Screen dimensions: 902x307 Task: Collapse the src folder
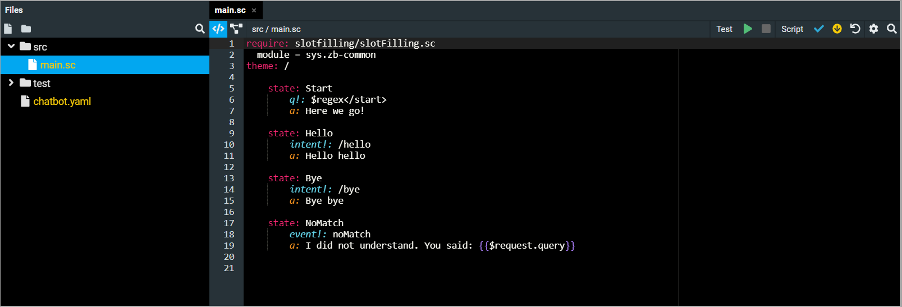coord(11,47)
